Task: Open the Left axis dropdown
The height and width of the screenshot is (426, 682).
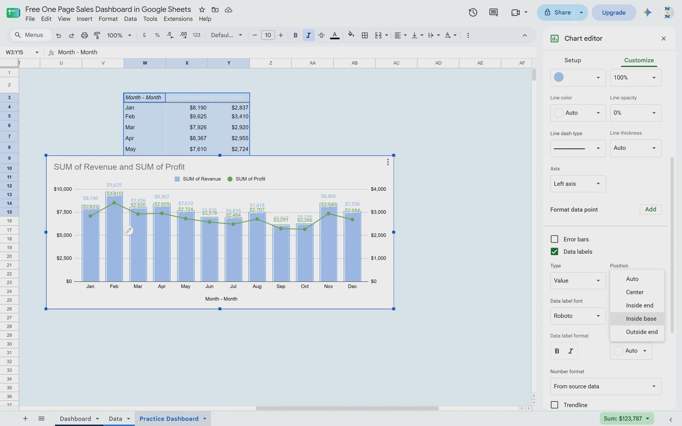Action: [578, 184]
